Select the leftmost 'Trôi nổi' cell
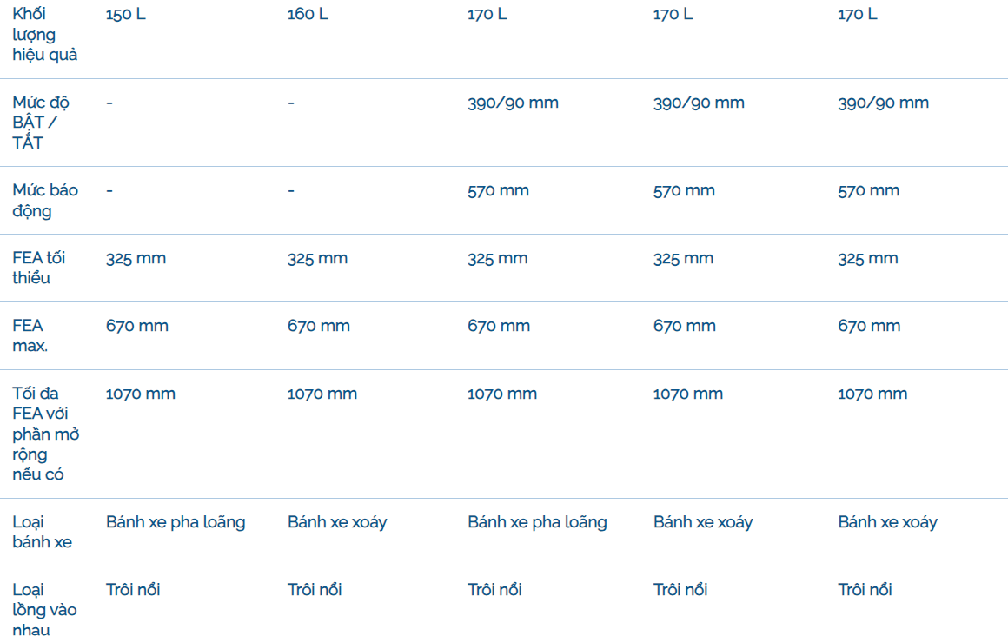Screen dimensions: 1008x636 133,590
